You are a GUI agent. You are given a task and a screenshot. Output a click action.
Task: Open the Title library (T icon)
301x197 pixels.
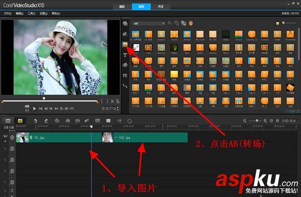[x=125, y=55]
